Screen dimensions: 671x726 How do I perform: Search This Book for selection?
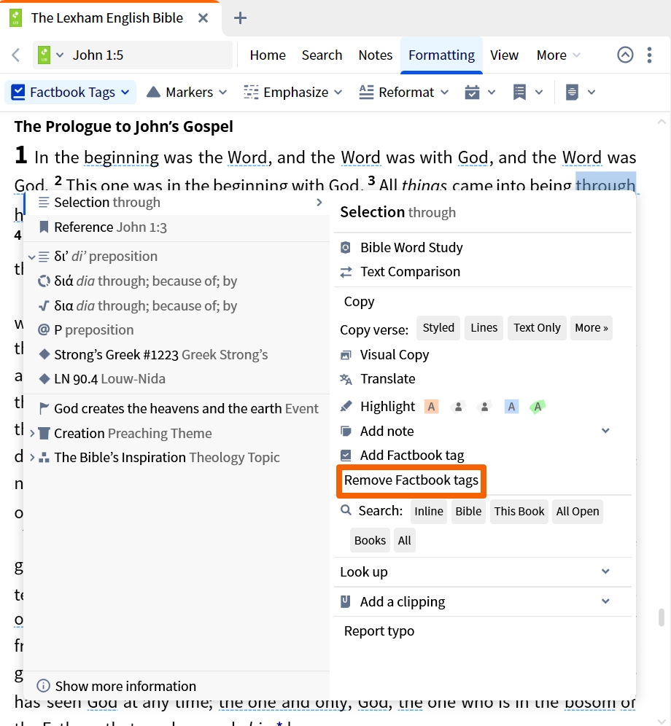point(519,512)
